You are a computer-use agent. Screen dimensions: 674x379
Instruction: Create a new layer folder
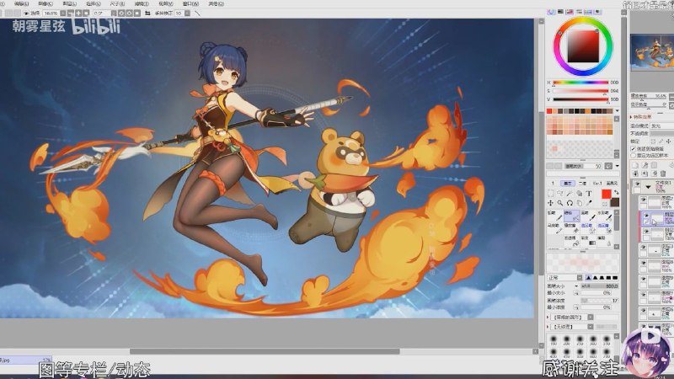[x=655, y=165]
